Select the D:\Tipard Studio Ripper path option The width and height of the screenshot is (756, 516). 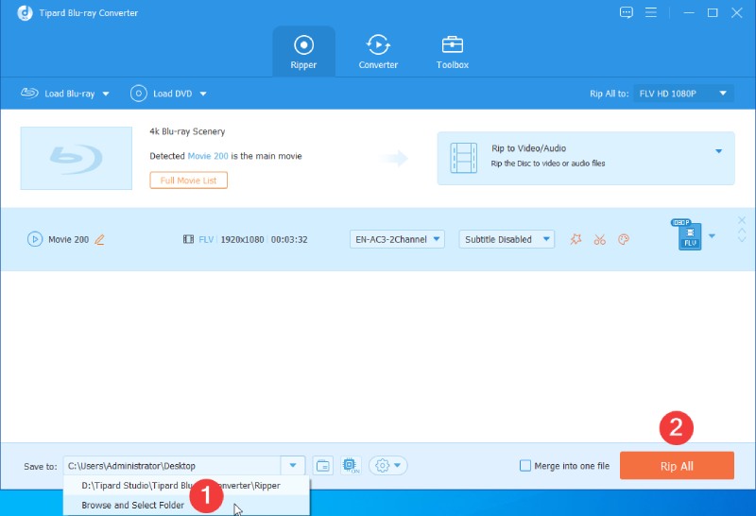point(186,486)
